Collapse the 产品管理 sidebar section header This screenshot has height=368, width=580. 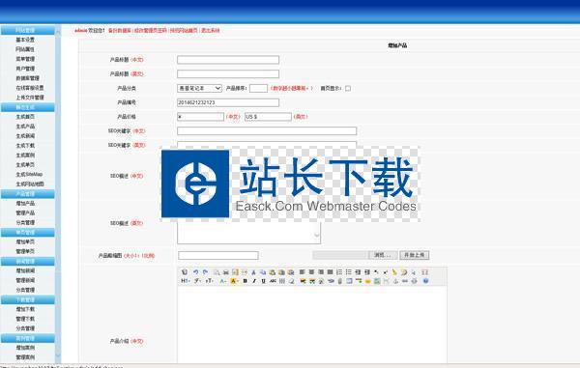point(28,193)
